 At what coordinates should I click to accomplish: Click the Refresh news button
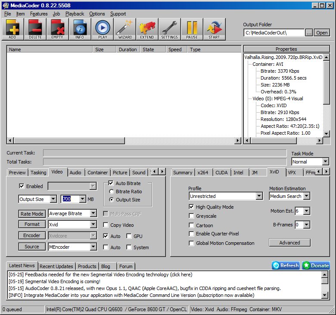point(286,266)
